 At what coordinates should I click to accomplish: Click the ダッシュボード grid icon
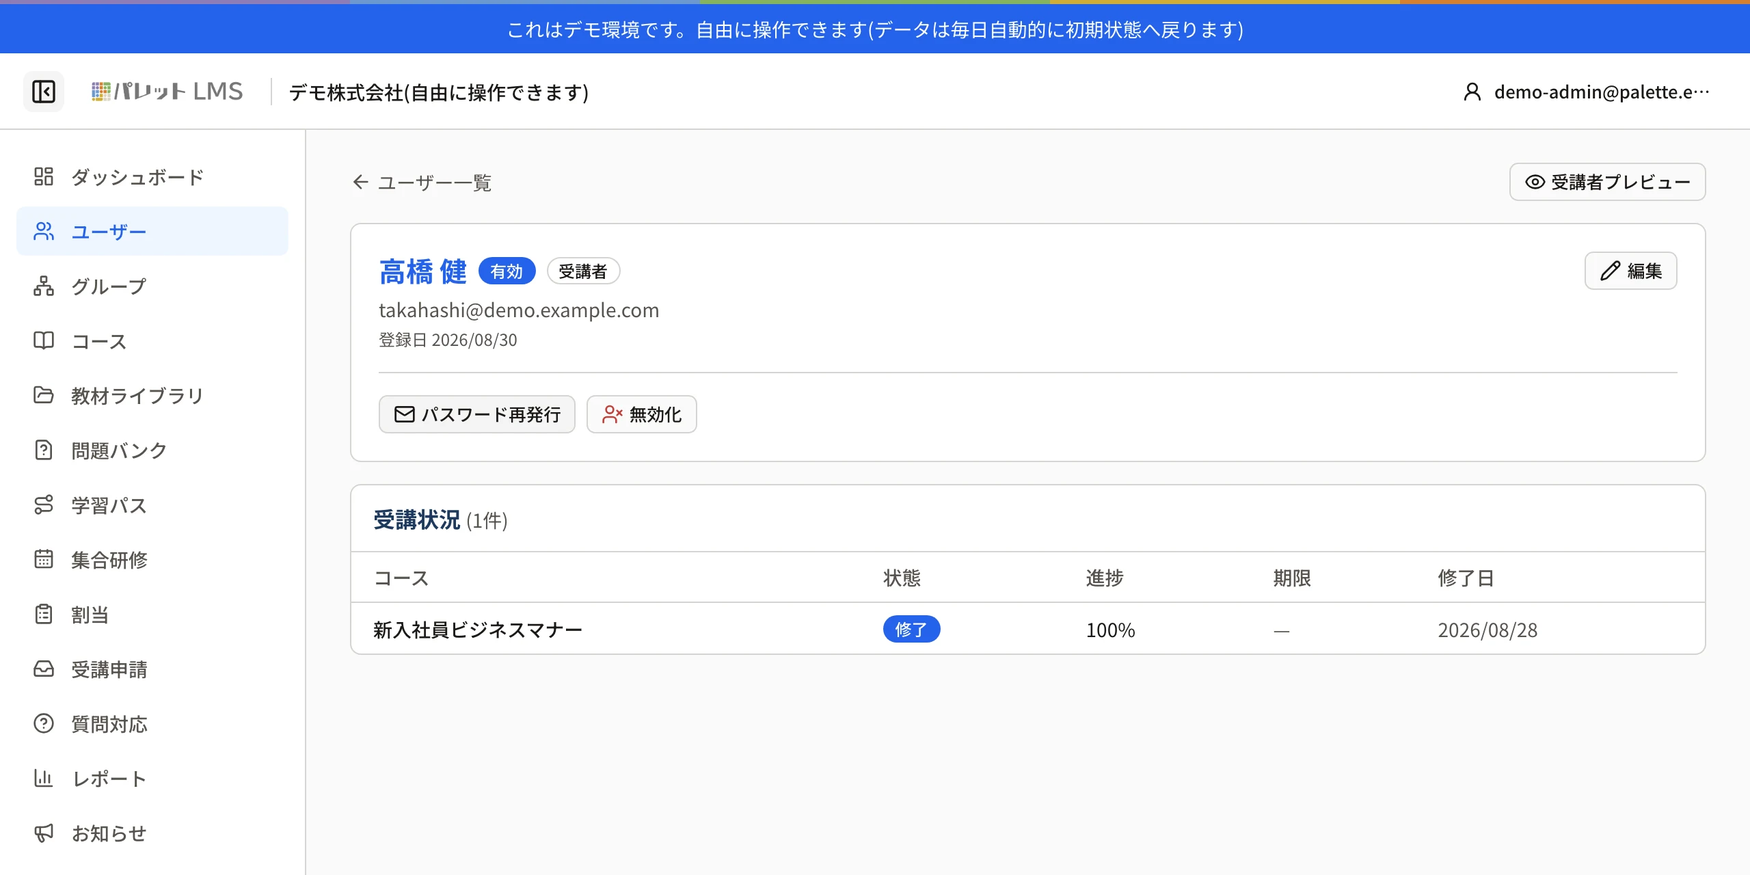(44, 176)
